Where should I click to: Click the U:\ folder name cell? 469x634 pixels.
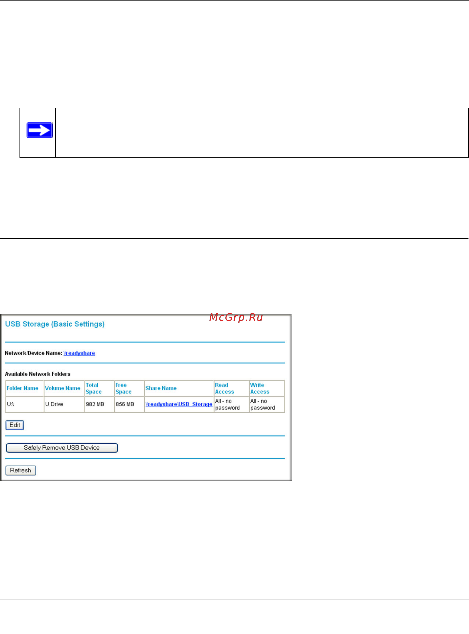(25, 404)
